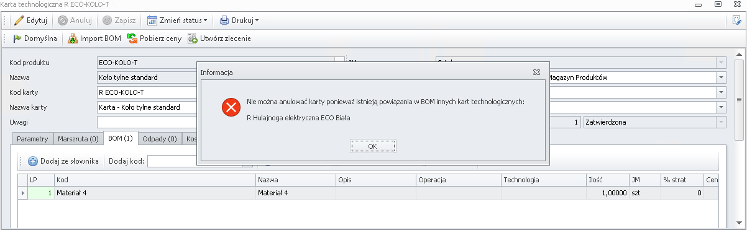Click the calendar icon of Zmień status

pos(152,20)
